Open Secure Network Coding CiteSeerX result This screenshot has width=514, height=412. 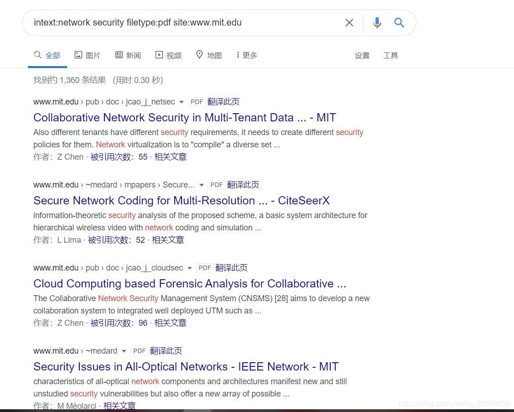182,200
